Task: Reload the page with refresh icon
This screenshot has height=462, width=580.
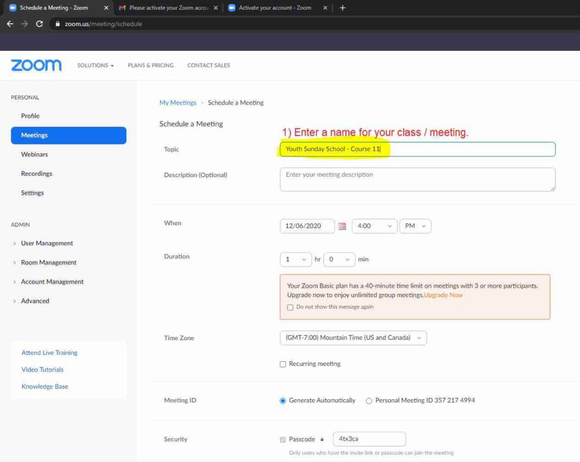Action: [39, 24]
